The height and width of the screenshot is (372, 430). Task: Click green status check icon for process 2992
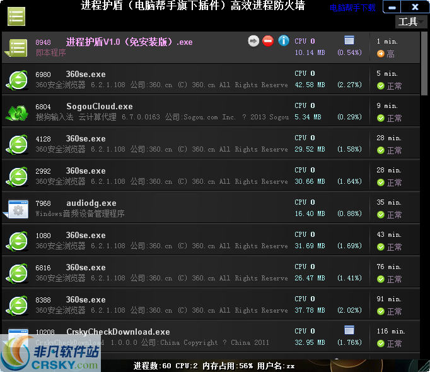click(x=381, y=183)
